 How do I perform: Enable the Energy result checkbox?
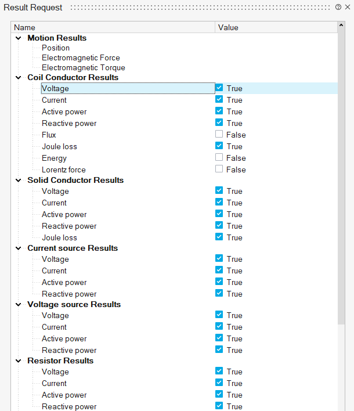(219, 157)
